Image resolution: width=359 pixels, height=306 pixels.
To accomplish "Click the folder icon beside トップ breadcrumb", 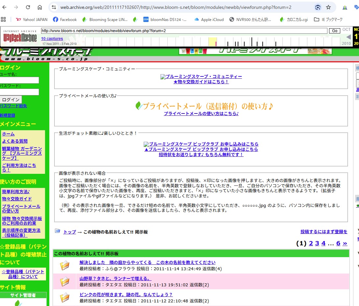I will [x=58, y=231].
